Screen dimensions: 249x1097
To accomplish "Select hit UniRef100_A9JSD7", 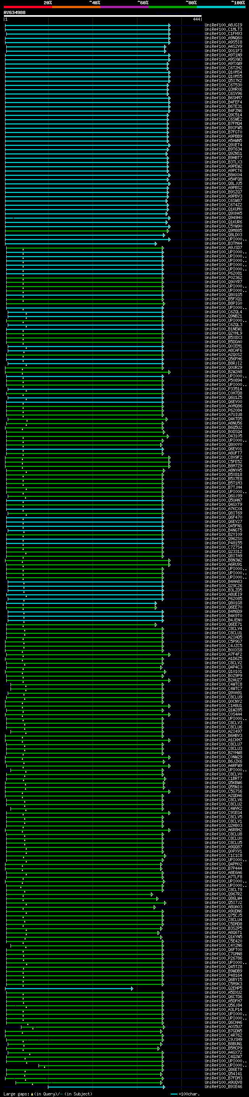I will (x=223, y=248).
